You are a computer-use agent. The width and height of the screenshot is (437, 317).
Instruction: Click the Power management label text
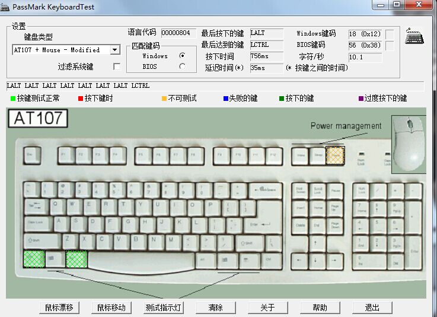point(346,126)
